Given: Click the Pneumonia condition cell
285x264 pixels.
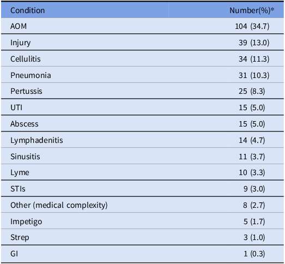Looking at the screenshot, I should tap(31, 75).
